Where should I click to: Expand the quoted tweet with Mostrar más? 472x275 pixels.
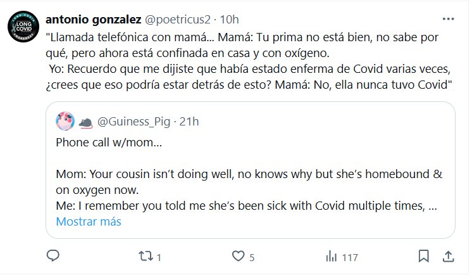pyautogui.click(x=89, y=222)
